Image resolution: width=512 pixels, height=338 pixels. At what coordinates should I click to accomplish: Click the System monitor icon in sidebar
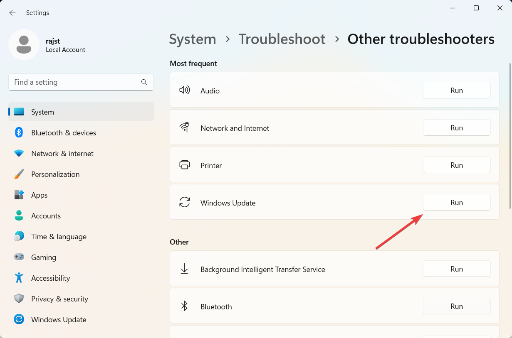pos(19,112)
